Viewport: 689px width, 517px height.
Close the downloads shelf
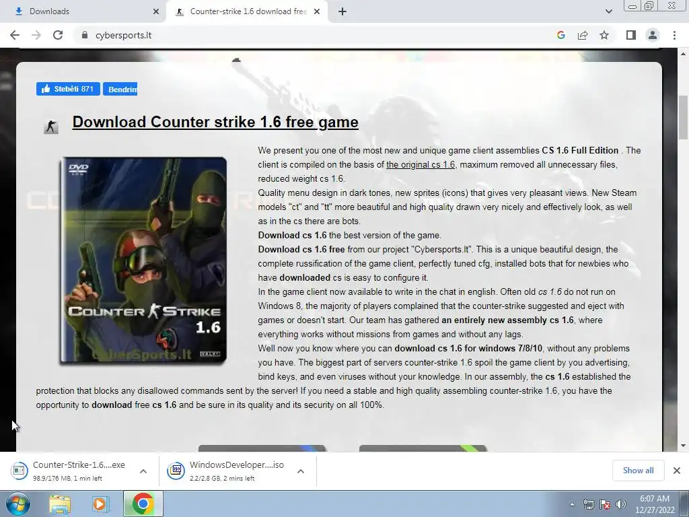[677, 471]
